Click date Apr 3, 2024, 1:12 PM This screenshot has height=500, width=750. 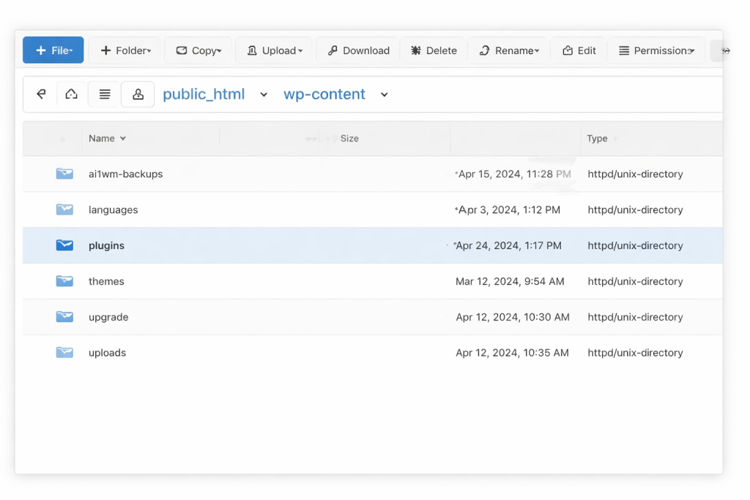[x=509, y=210]
